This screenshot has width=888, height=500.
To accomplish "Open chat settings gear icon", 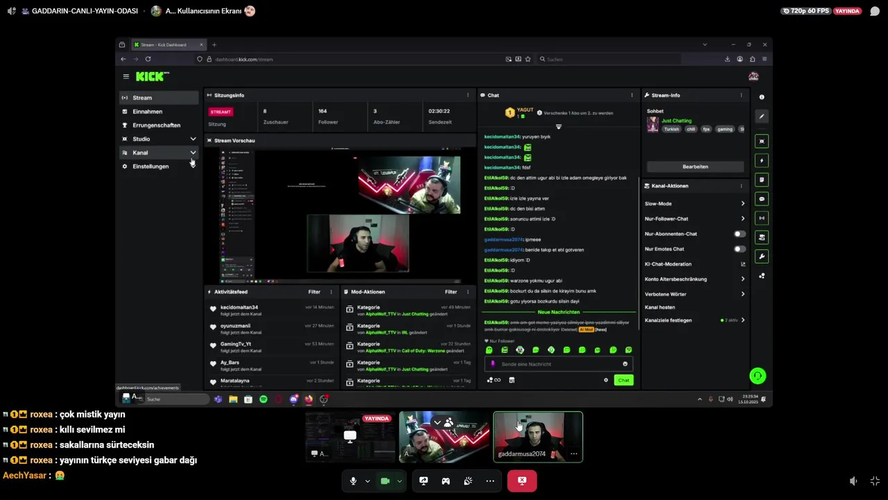I will pos(606,380).
